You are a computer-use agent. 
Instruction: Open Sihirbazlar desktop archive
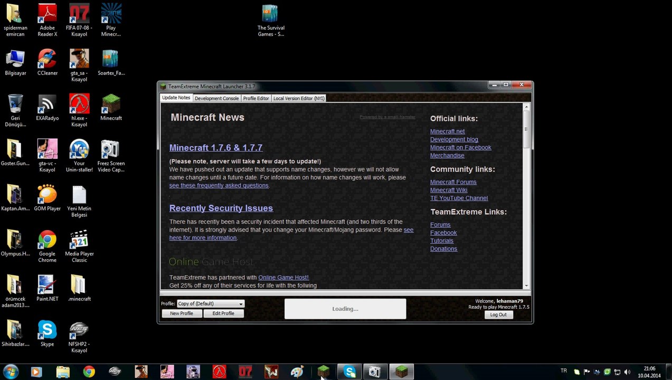pos(15,334)
